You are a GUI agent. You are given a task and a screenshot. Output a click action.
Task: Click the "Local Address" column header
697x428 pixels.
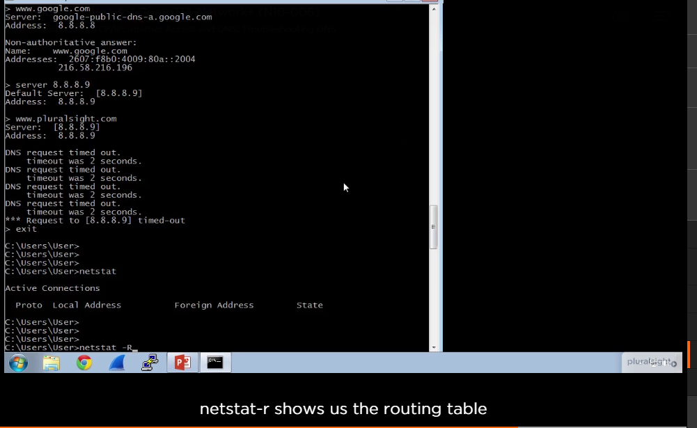pyautogui.click(x=86, y=305)
